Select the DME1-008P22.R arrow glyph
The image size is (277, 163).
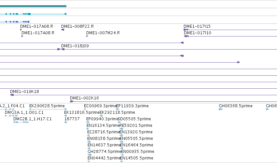coord(62,30)
